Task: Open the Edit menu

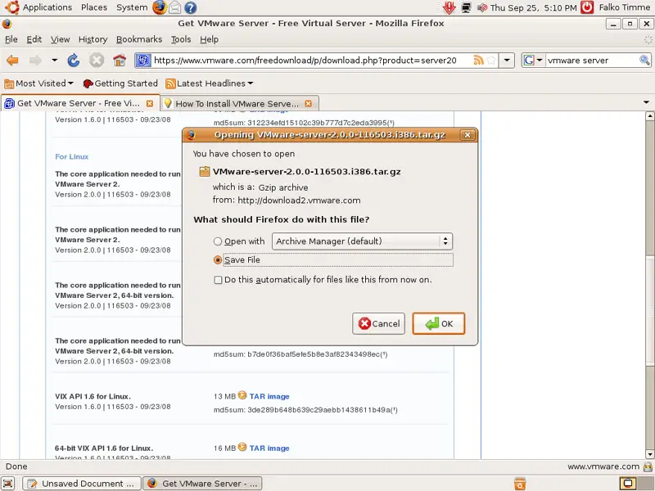Action: (34, 39)
